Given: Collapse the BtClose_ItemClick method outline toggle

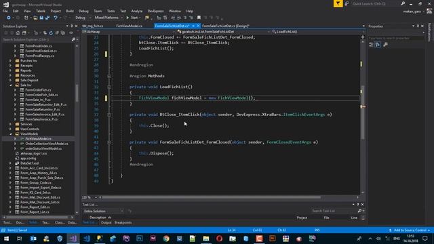Looking at the screenshot, I should [x=109, y=115].
